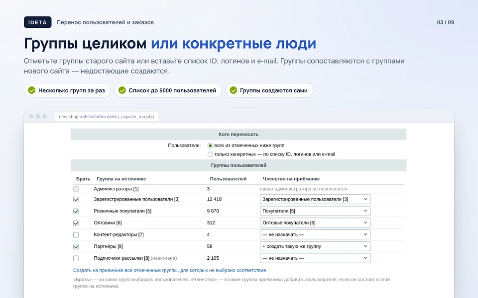Click 'Группы пользователей' section header
The width and height of the screenshot is (478, 298).
(239, 165)
